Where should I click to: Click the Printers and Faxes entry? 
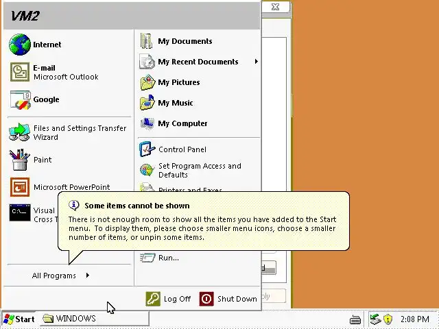[190, 189]
